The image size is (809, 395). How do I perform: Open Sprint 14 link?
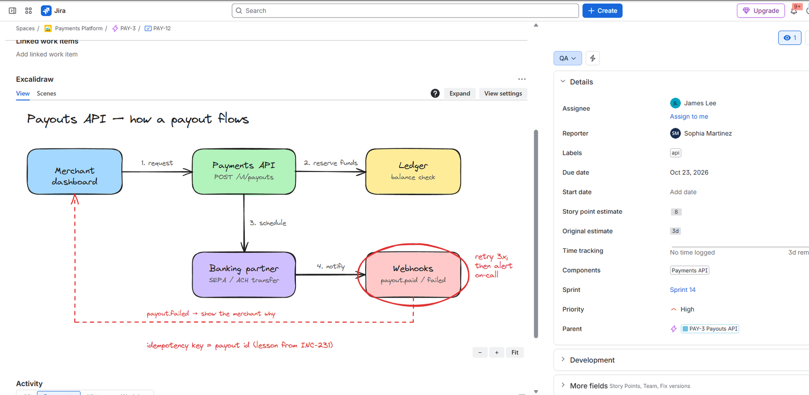(x=683, y=290)
